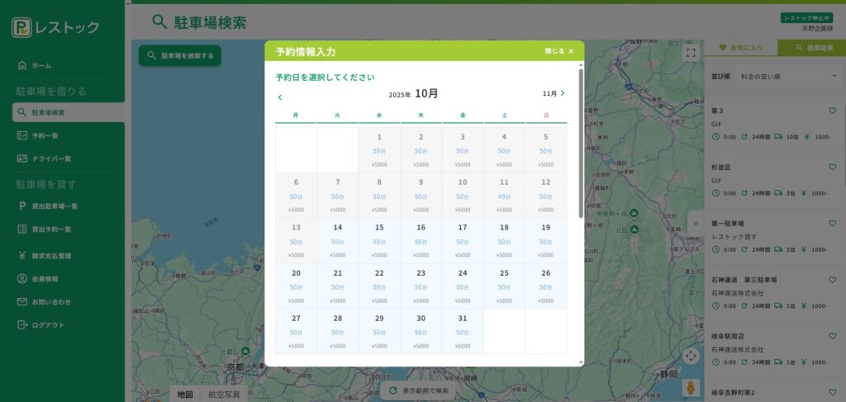The width and height of the screenshot is (846, 402).
Task: Go to previous month with left chevron
Action: click(x=280, y=97)
